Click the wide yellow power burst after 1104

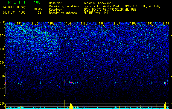(71, 106)
